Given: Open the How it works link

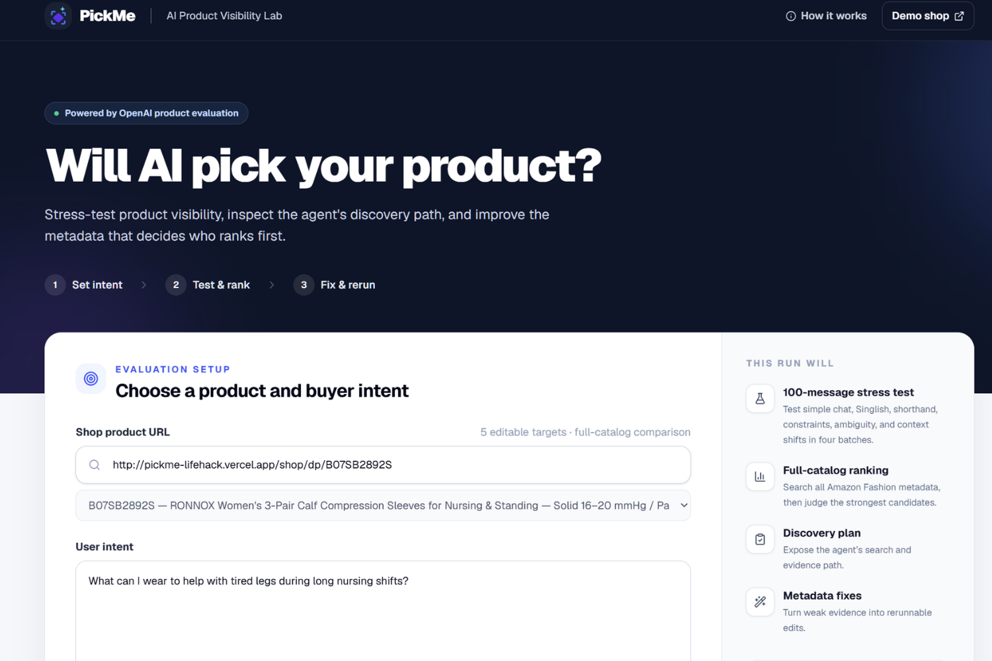Looking at the screenshot, I should click(826, 16).
